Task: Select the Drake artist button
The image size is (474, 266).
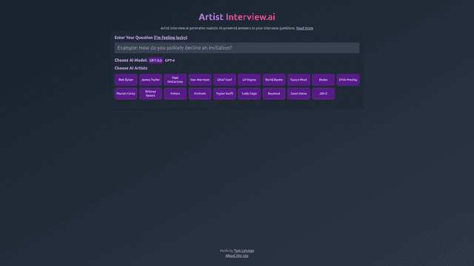Action: point(324,80)
